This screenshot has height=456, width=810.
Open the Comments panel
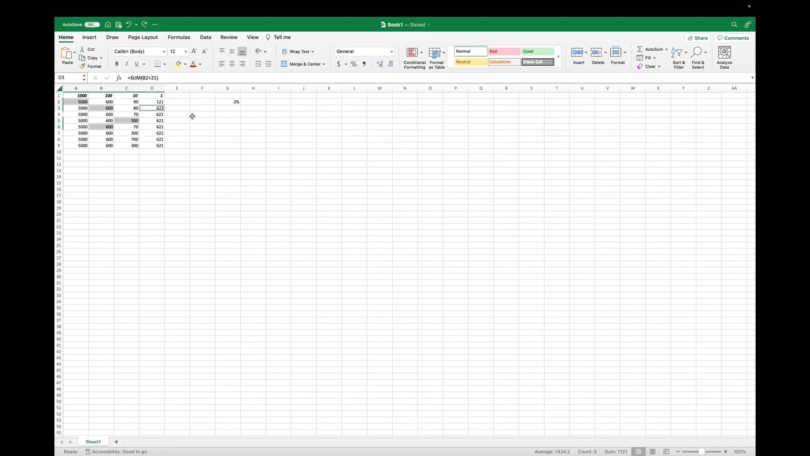733,38
